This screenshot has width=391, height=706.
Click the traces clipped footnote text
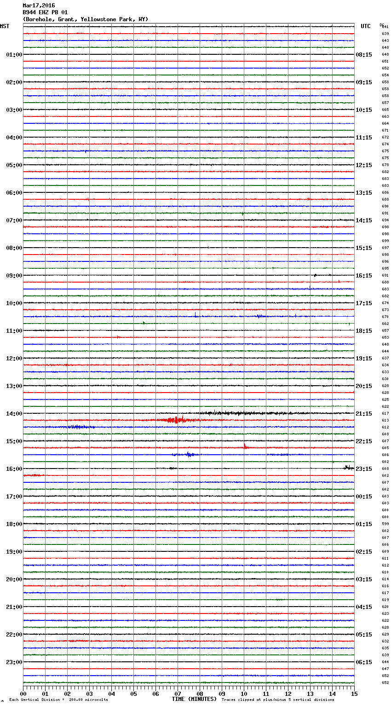click(278, 700)
